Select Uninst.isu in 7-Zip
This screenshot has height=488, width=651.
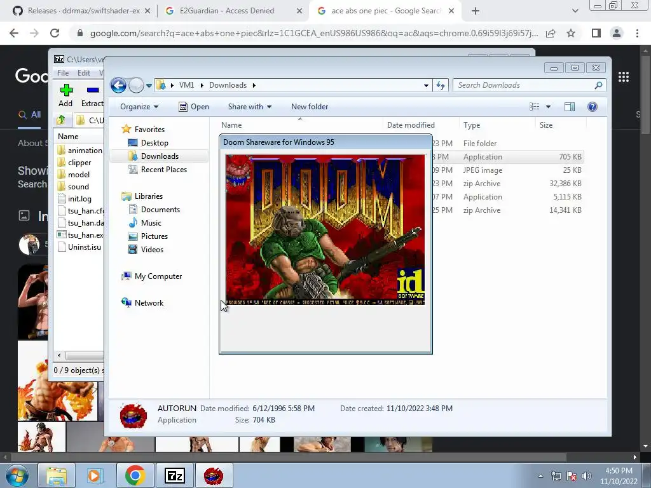pyautogui.click(x=79, y=247)
